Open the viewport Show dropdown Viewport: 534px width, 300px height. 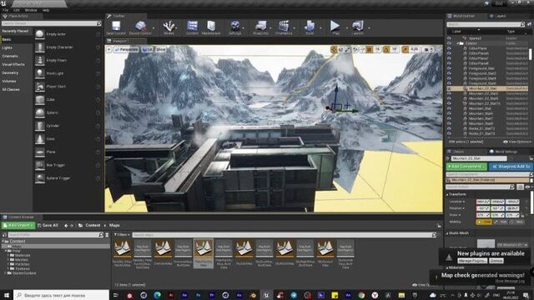[x=161, y=49]
